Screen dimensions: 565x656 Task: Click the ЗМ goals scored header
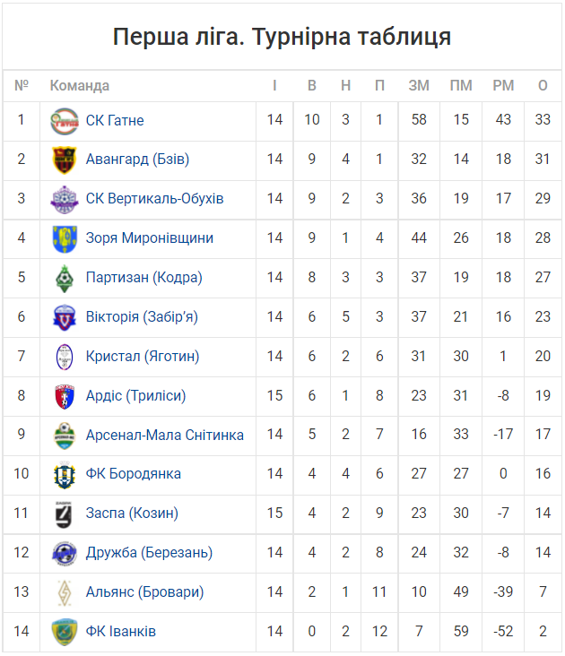tap(419, 86)
